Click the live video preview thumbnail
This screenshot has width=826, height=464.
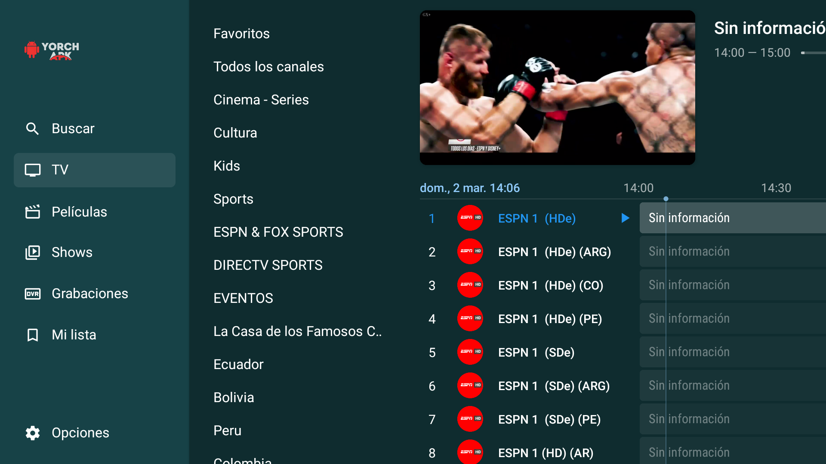click(557, 87)
